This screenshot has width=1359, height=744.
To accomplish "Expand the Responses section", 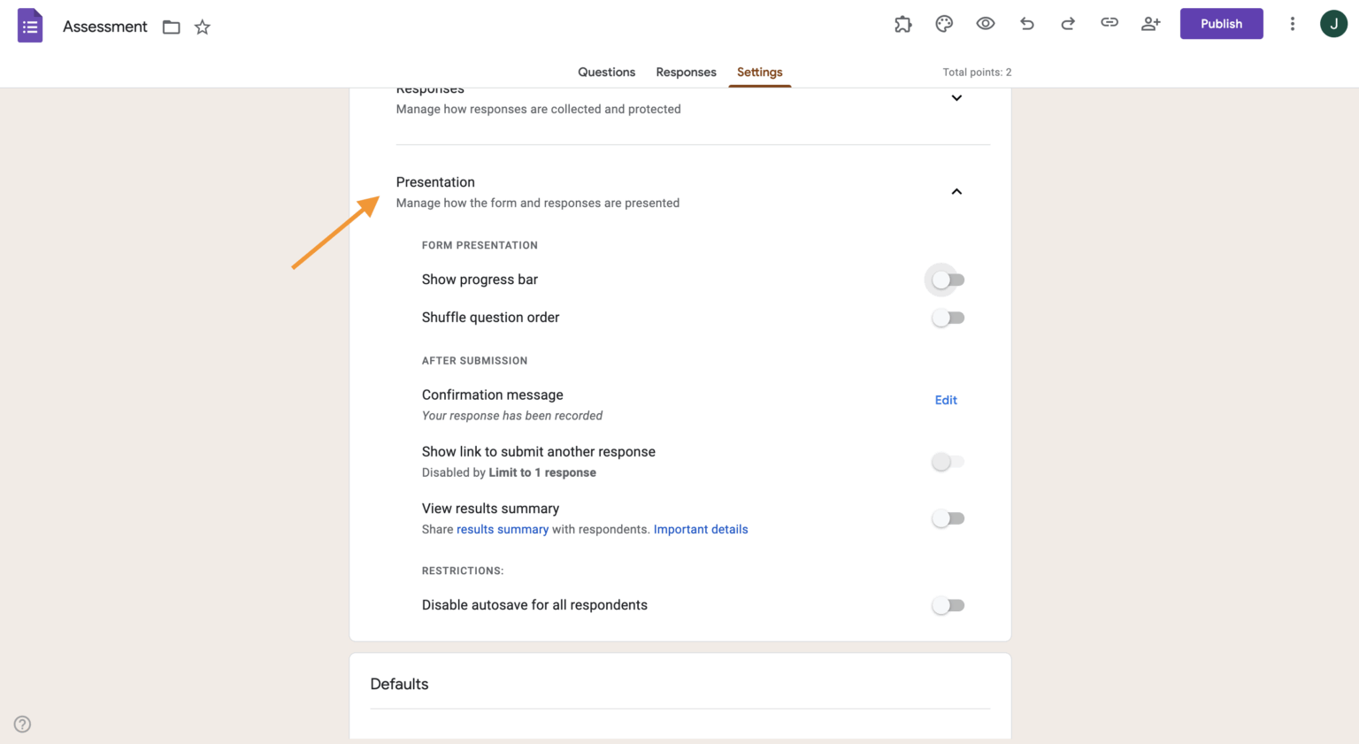I will pyautogui.click(x=956, y=98).
